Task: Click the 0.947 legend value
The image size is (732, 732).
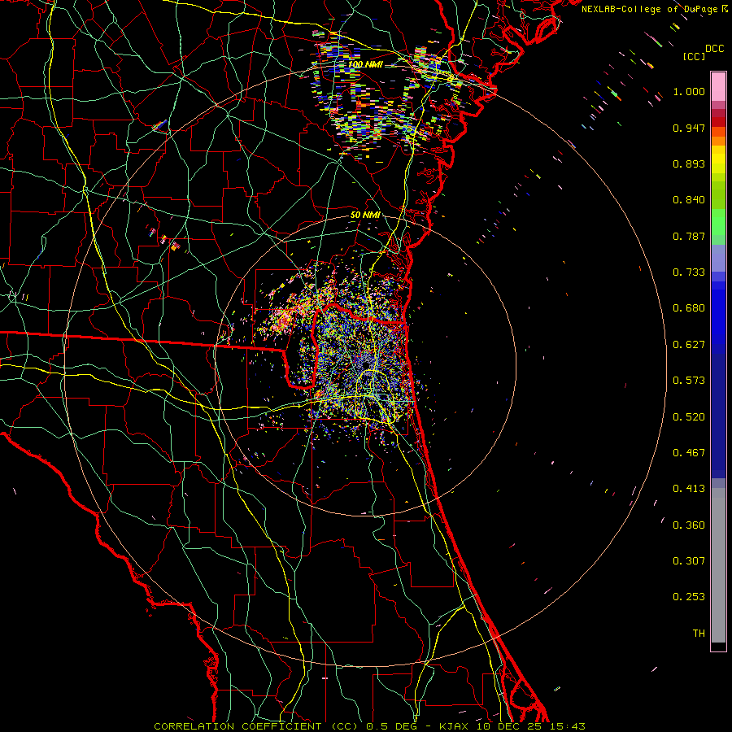Action: point(689,128)
